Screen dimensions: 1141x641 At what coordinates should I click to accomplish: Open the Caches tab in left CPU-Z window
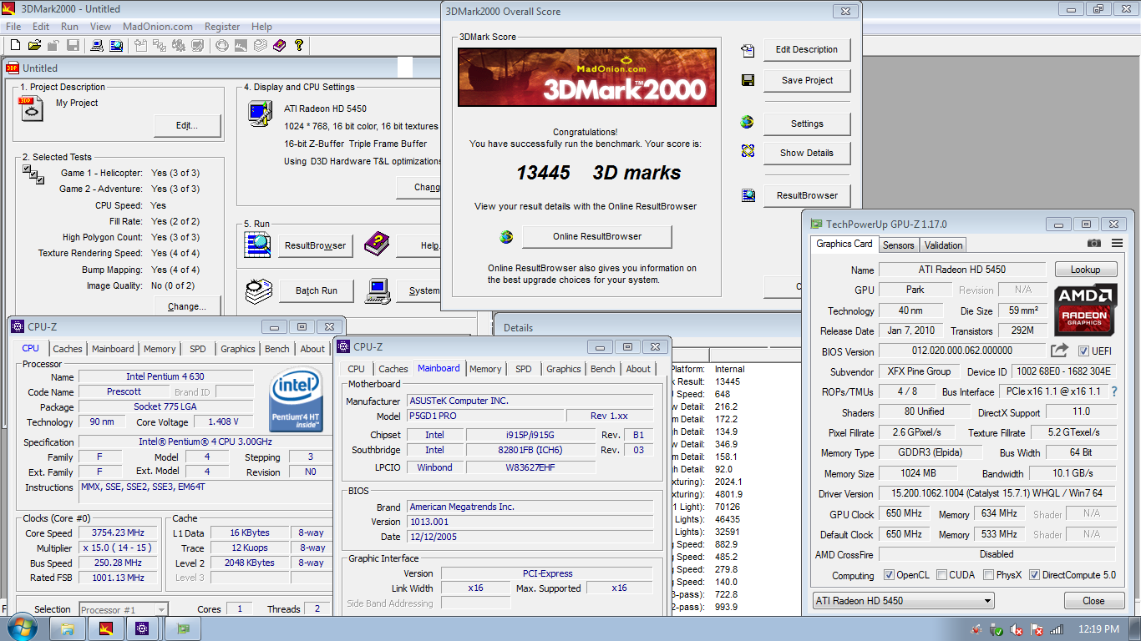click(x=68, y=349)
